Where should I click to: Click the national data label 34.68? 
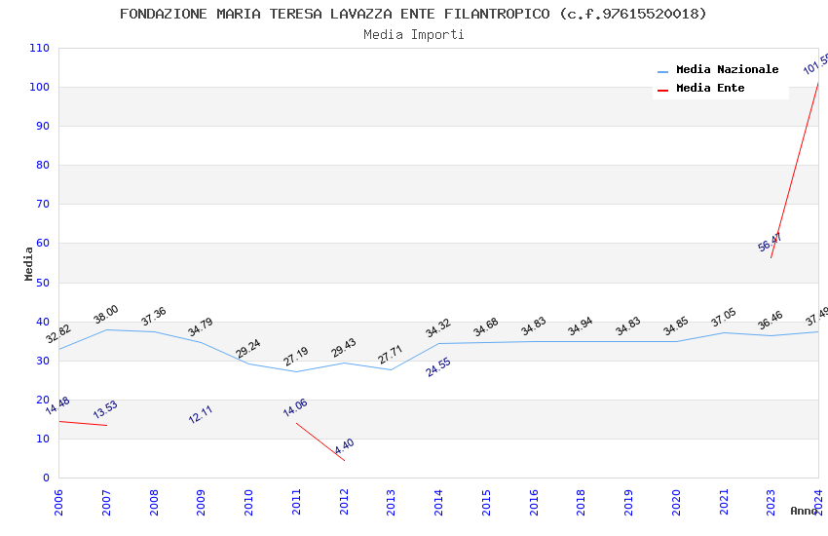tap(485, 327)
